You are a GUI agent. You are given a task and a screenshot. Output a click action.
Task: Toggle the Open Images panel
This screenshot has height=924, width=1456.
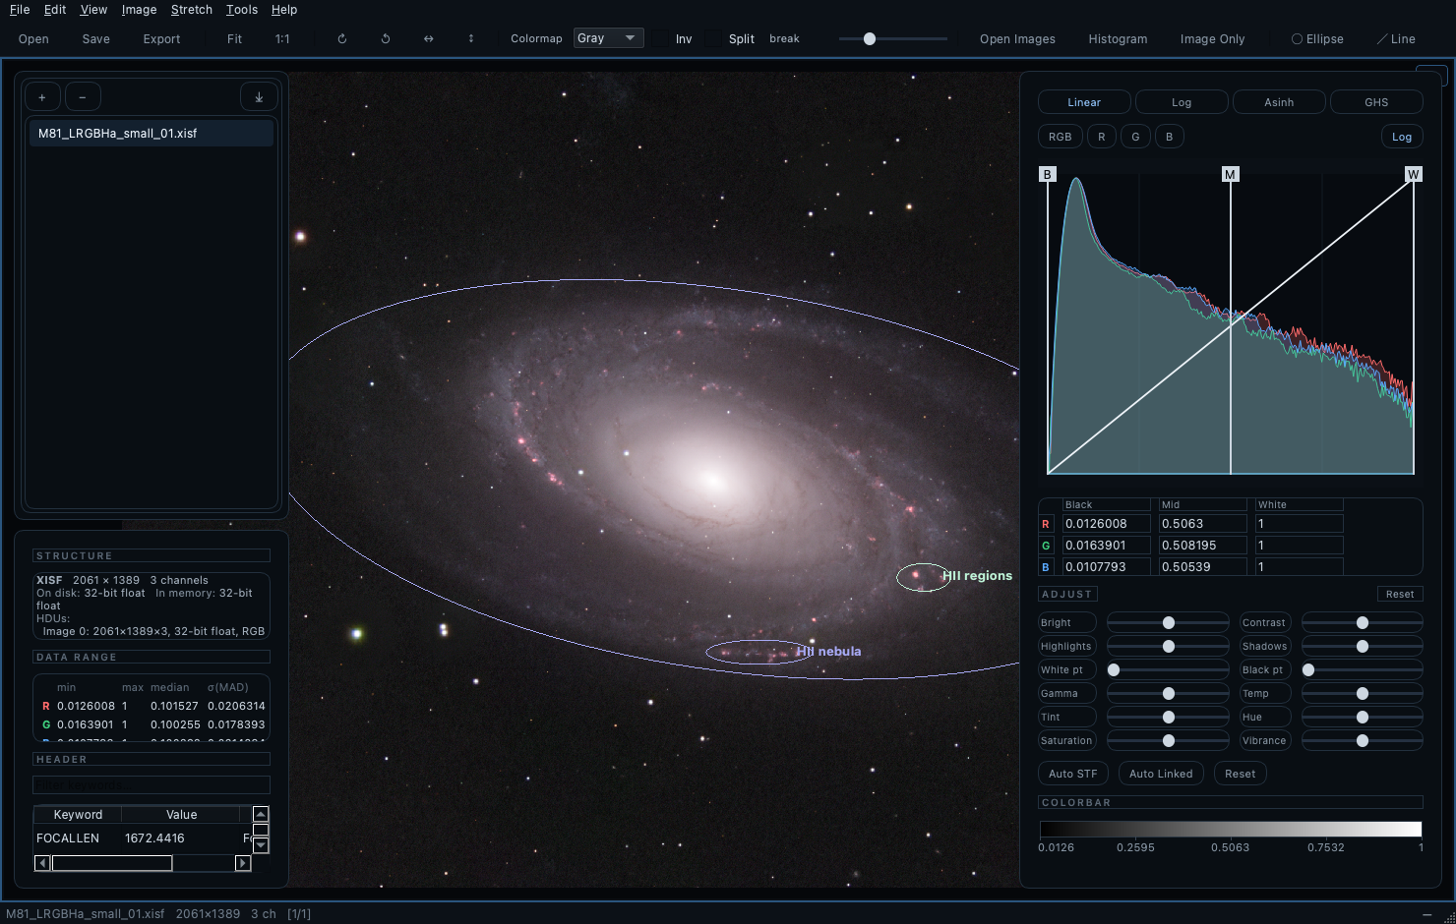click(x=1017, y=39)
